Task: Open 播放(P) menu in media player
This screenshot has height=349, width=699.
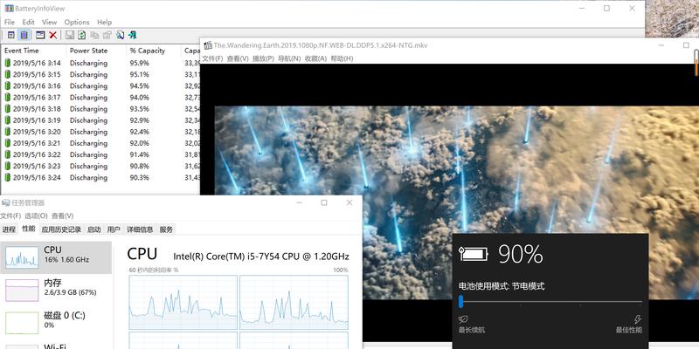Action: (263, 58)
